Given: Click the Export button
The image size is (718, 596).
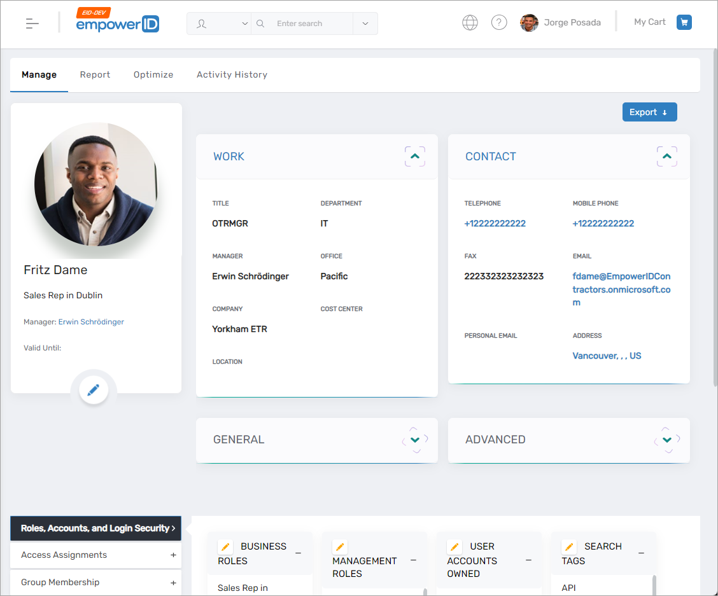Looking at the screenshot, I should pos(649,111).
